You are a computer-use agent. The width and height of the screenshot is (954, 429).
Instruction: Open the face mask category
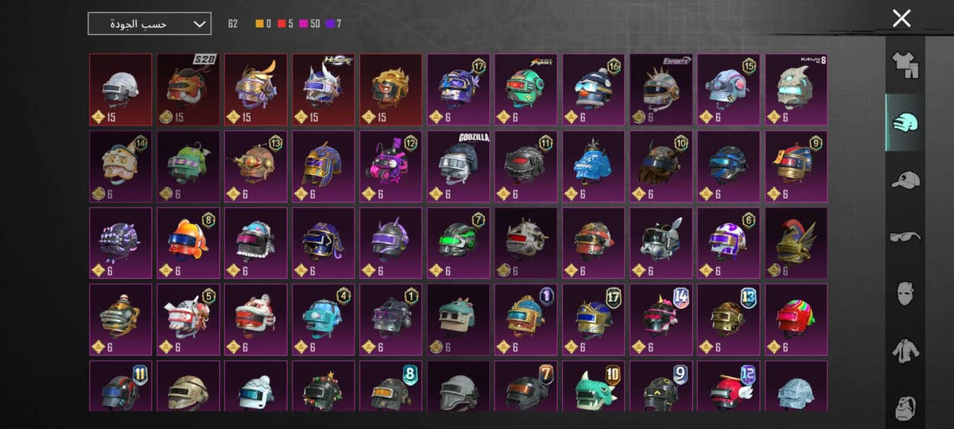(x=905, y=293)
